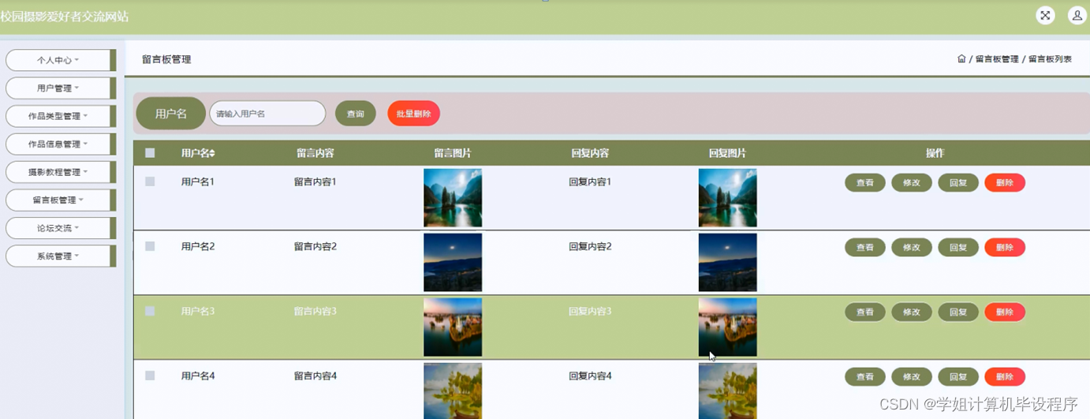This screenshot has height=419, width=1090.
Task: Click the 回复内容 column header
Action: click(590, 153)
